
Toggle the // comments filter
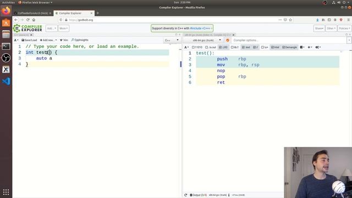pyautogui.click(x=255, y=47)
